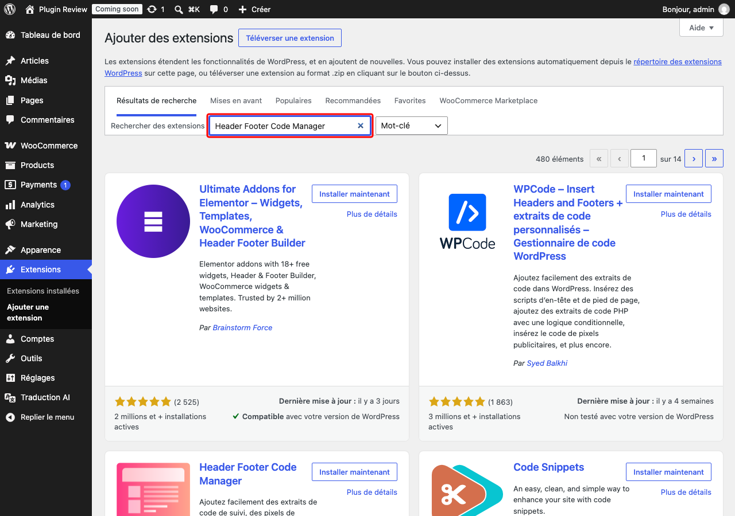Open the Mot-clé search type dropdown
This screenshot has height=516, width=735.
(411, 126)
